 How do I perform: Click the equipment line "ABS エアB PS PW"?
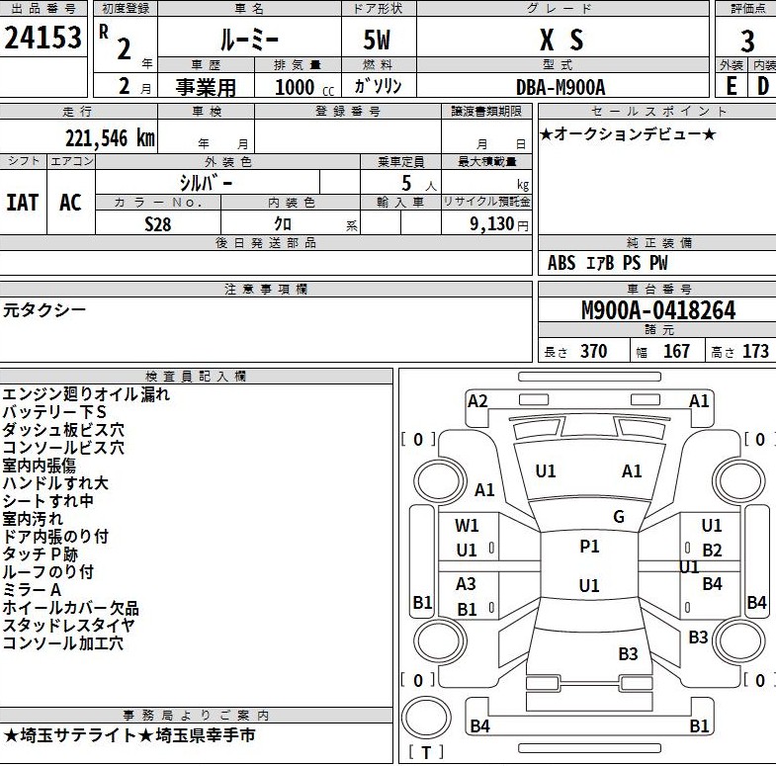608,263
